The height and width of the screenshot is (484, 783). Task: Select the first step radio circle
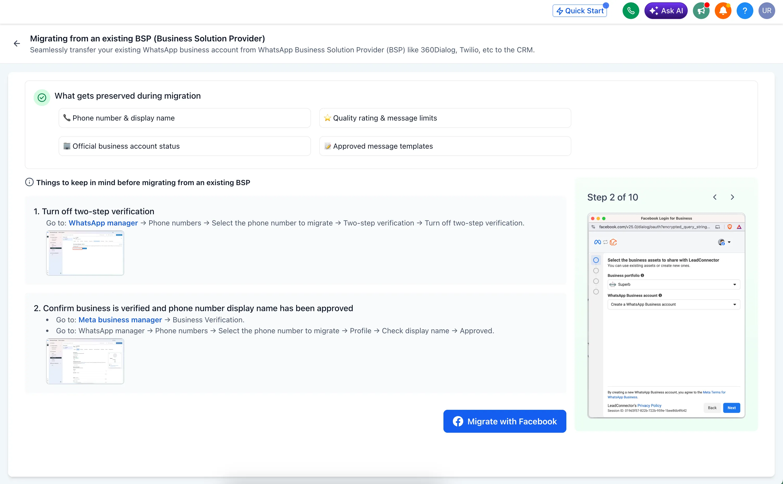click(x=596, y=260)
